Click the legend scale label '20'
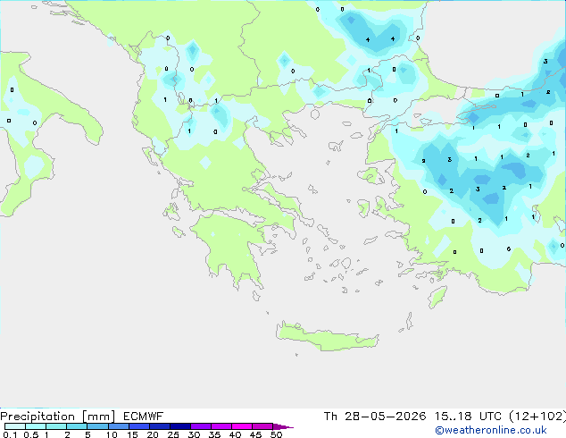Viewport: 566px width, 438px height. pyautogui.click(x=153, y=434)
